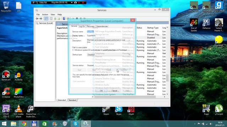This screenshot has width=227, height=127.
Task: Click the Stop Service square icon
Action: pyautogui.click(x=77, y=18)
